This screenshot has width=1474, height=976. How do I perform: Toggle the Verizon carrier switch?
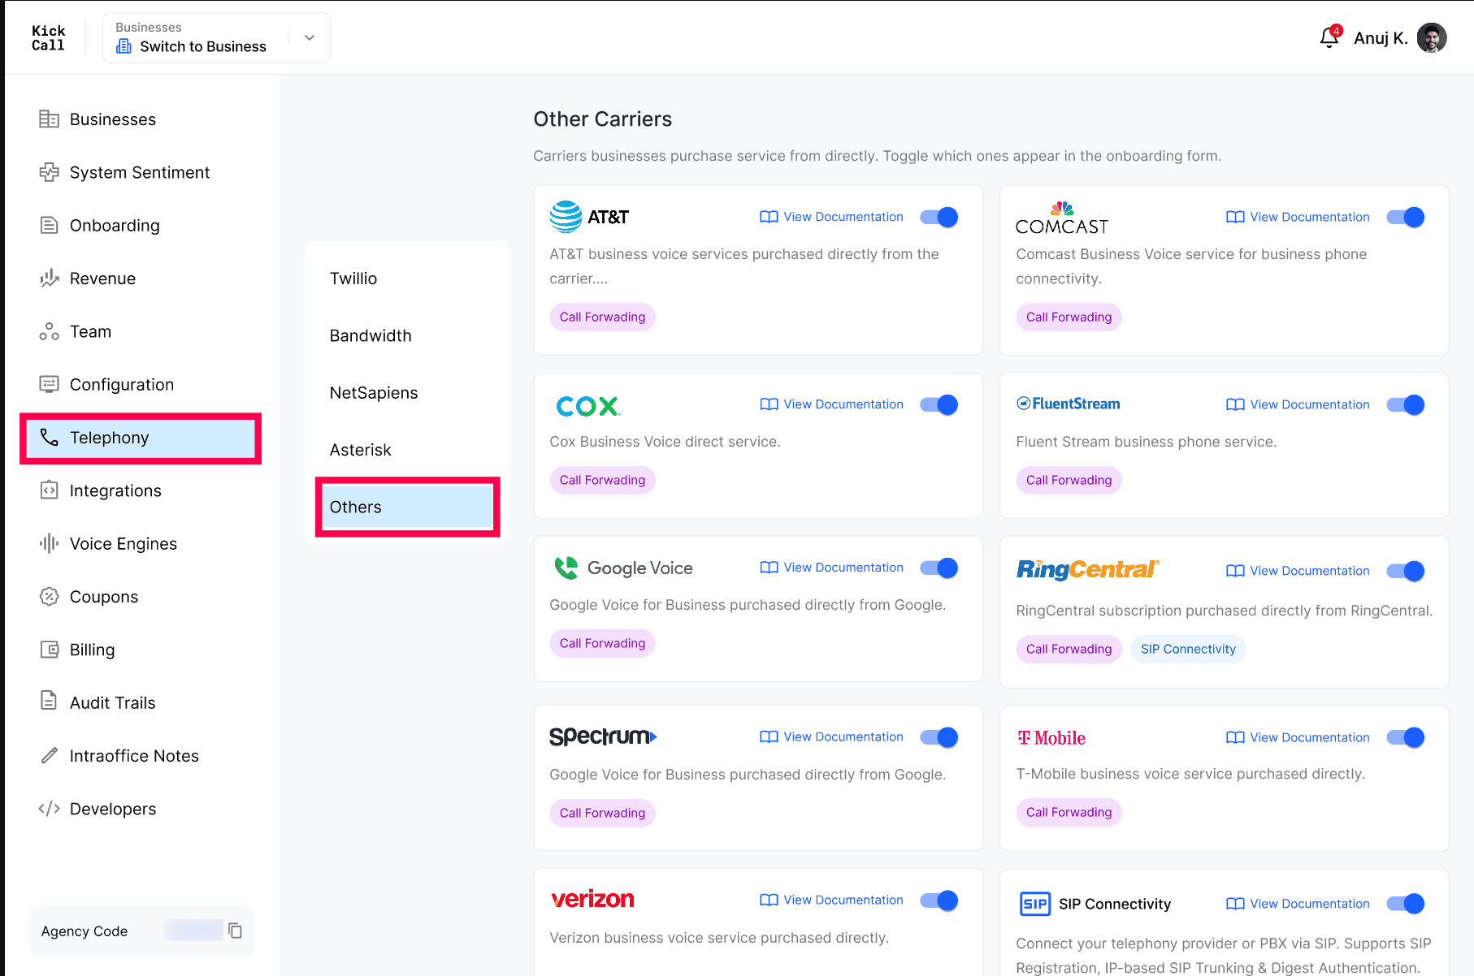pos(939,900)
